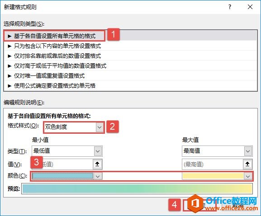Expand the minimum color dropdown arrow
This screenshot has width=261, height=216.
click(98, 176)
